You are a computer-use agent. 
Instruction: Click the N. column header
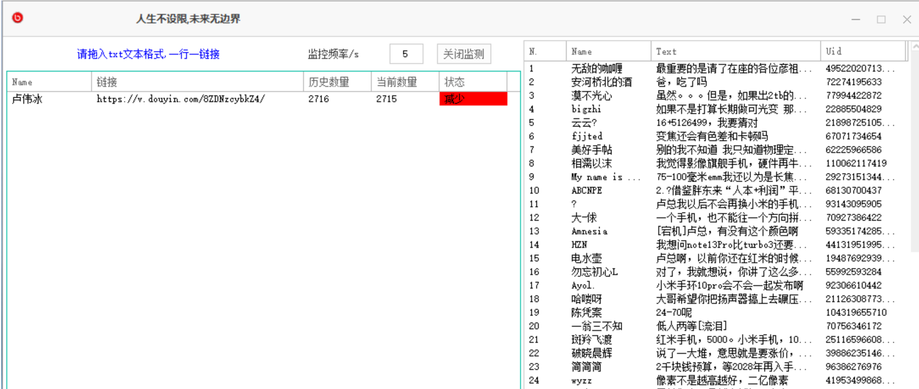(545, 51)
